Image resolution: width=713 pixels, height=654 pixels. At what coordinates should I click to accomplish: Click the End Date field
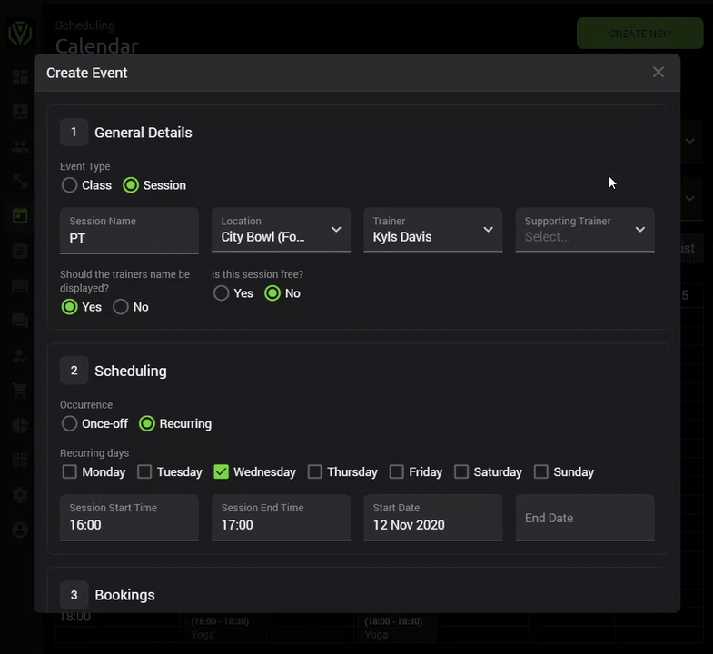[x=585, y=518]
